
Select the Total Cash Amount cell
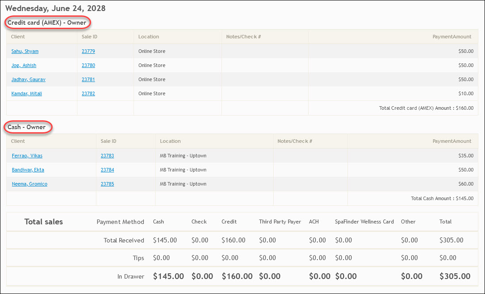click(442, 198)
